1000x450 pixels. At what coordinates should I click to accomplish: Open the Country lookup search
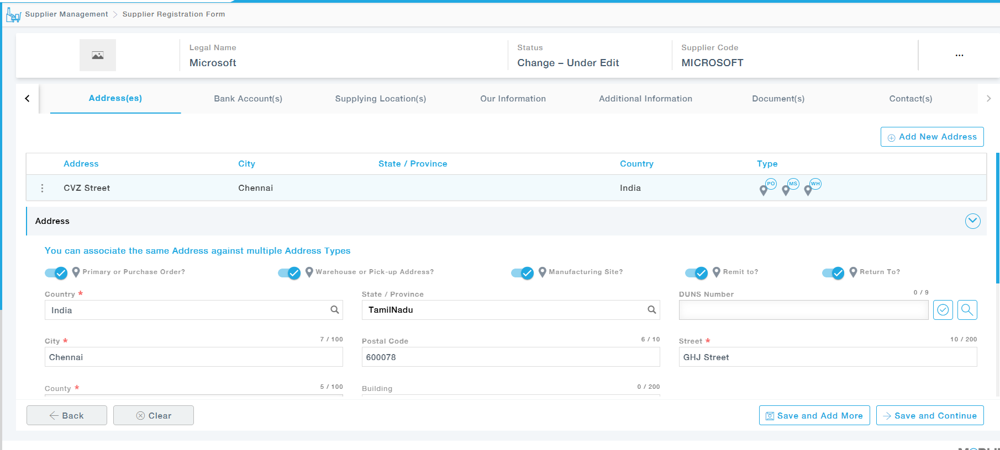334,310
